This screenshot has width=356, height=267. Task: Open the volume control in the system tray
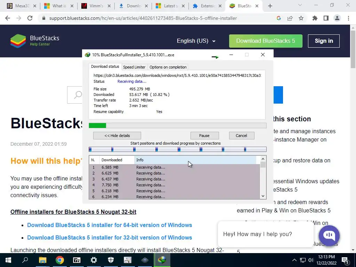click(311, 260)
